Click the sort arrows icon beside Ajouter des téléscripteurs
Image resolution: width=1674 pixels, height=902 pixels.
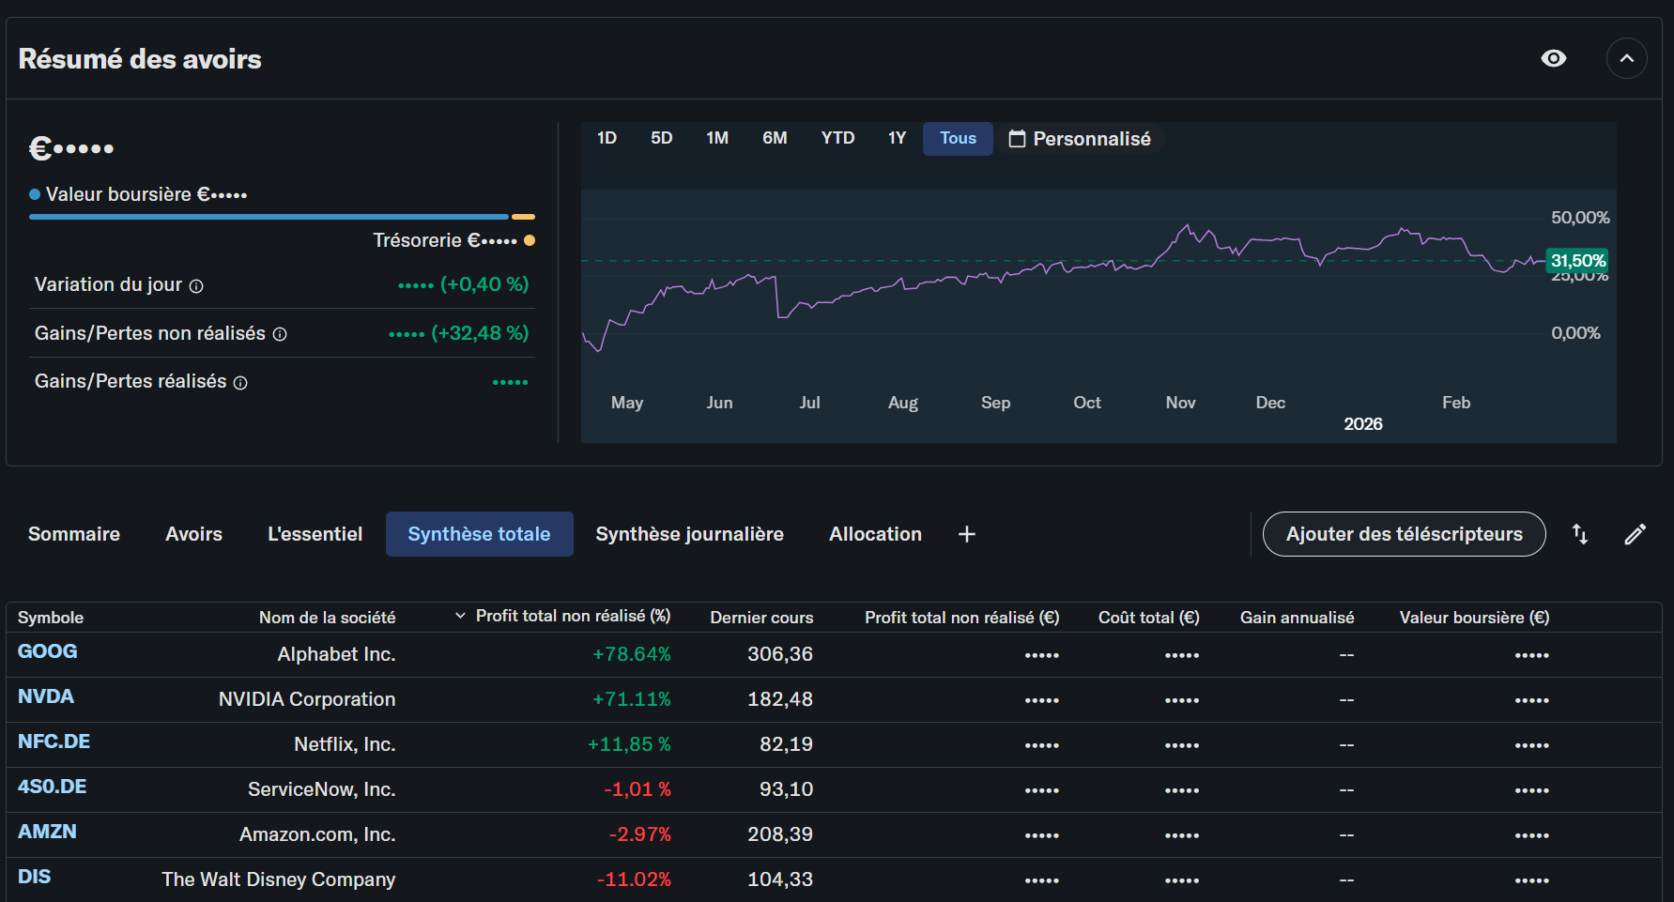(x=1580, y=534)
